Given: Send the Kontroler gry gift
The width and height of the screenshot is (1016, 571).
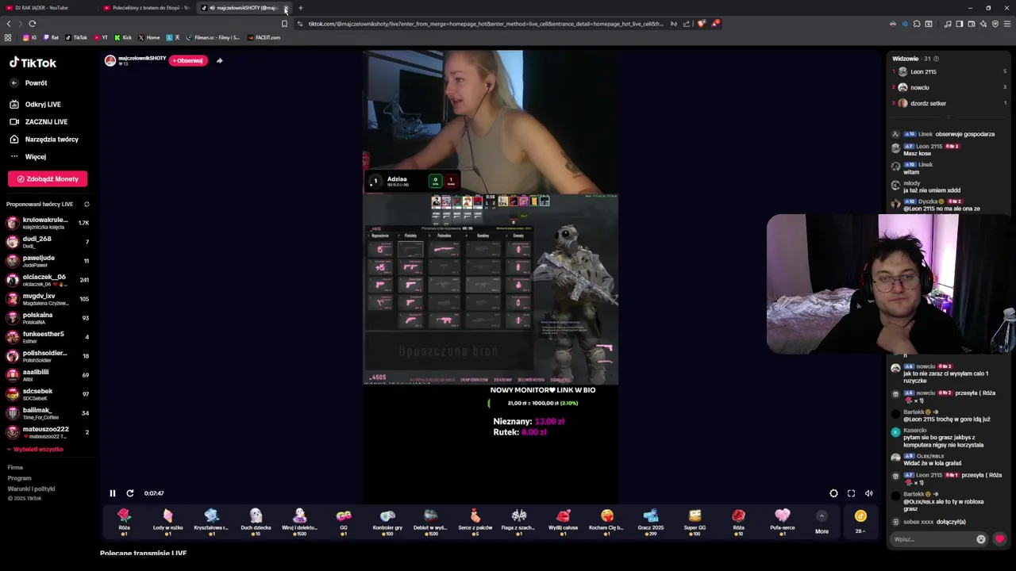Looking at the screenshot, I should click(x=387, y=522).
